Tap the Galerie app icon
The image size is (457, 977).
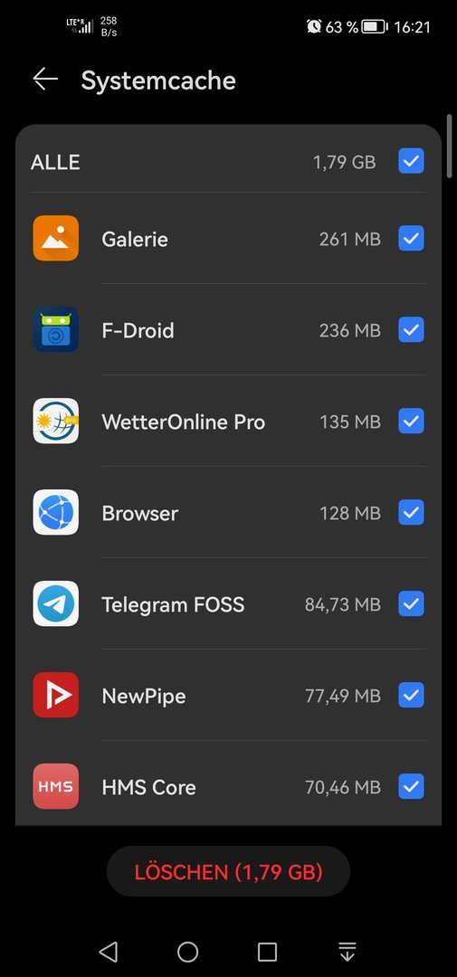[56, 238]
